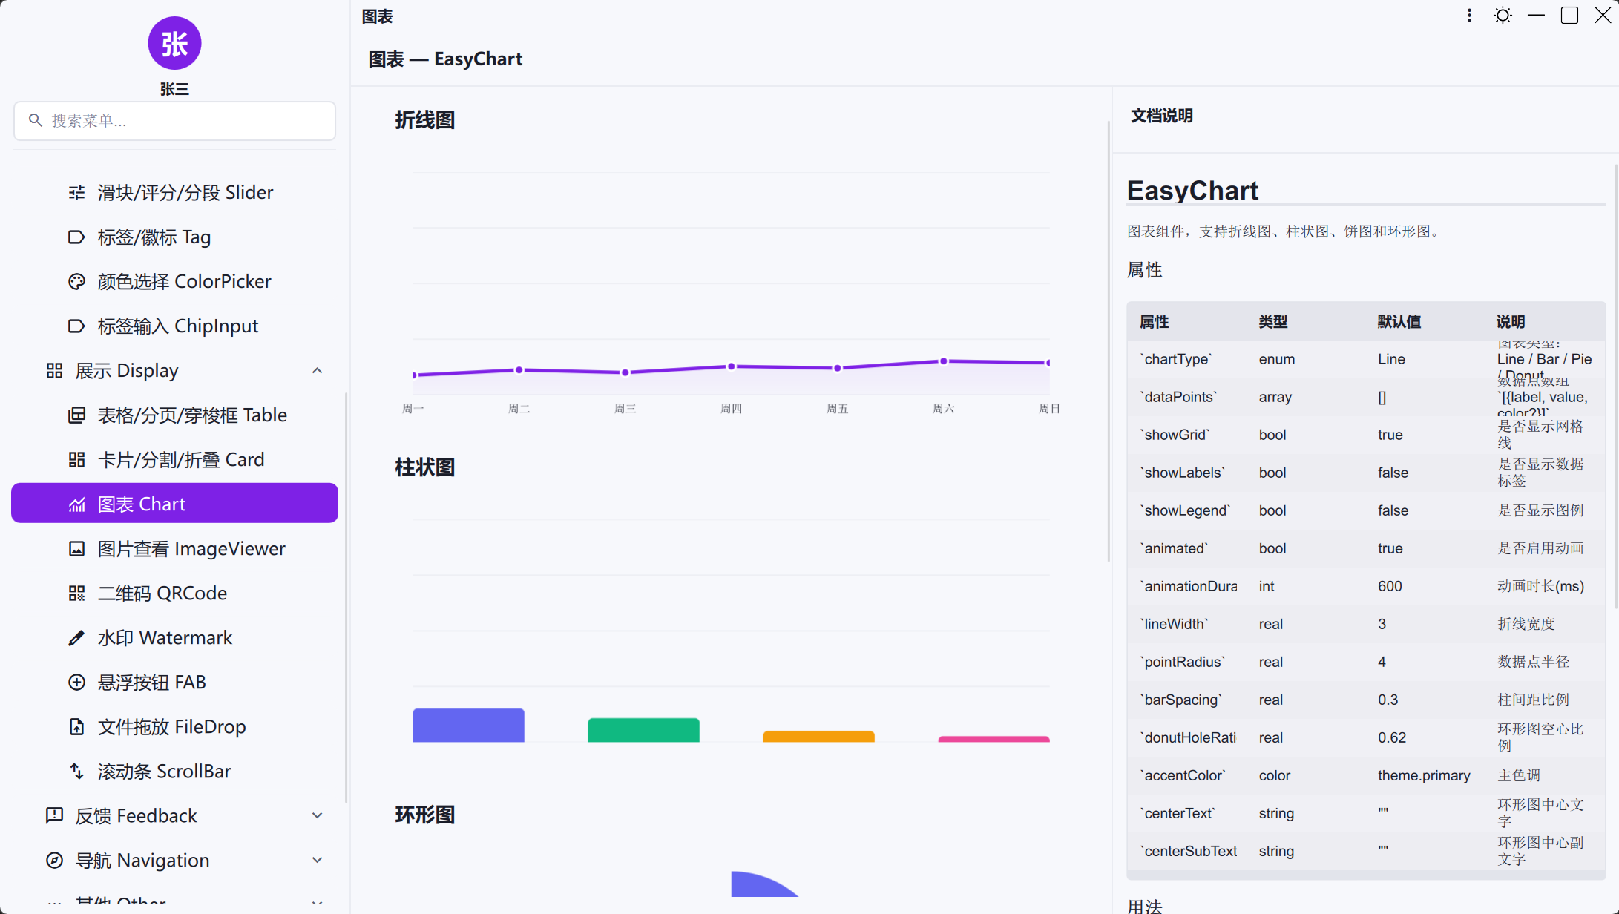
Task: Click the FileDrop document icon
Action: click(76, 727)
